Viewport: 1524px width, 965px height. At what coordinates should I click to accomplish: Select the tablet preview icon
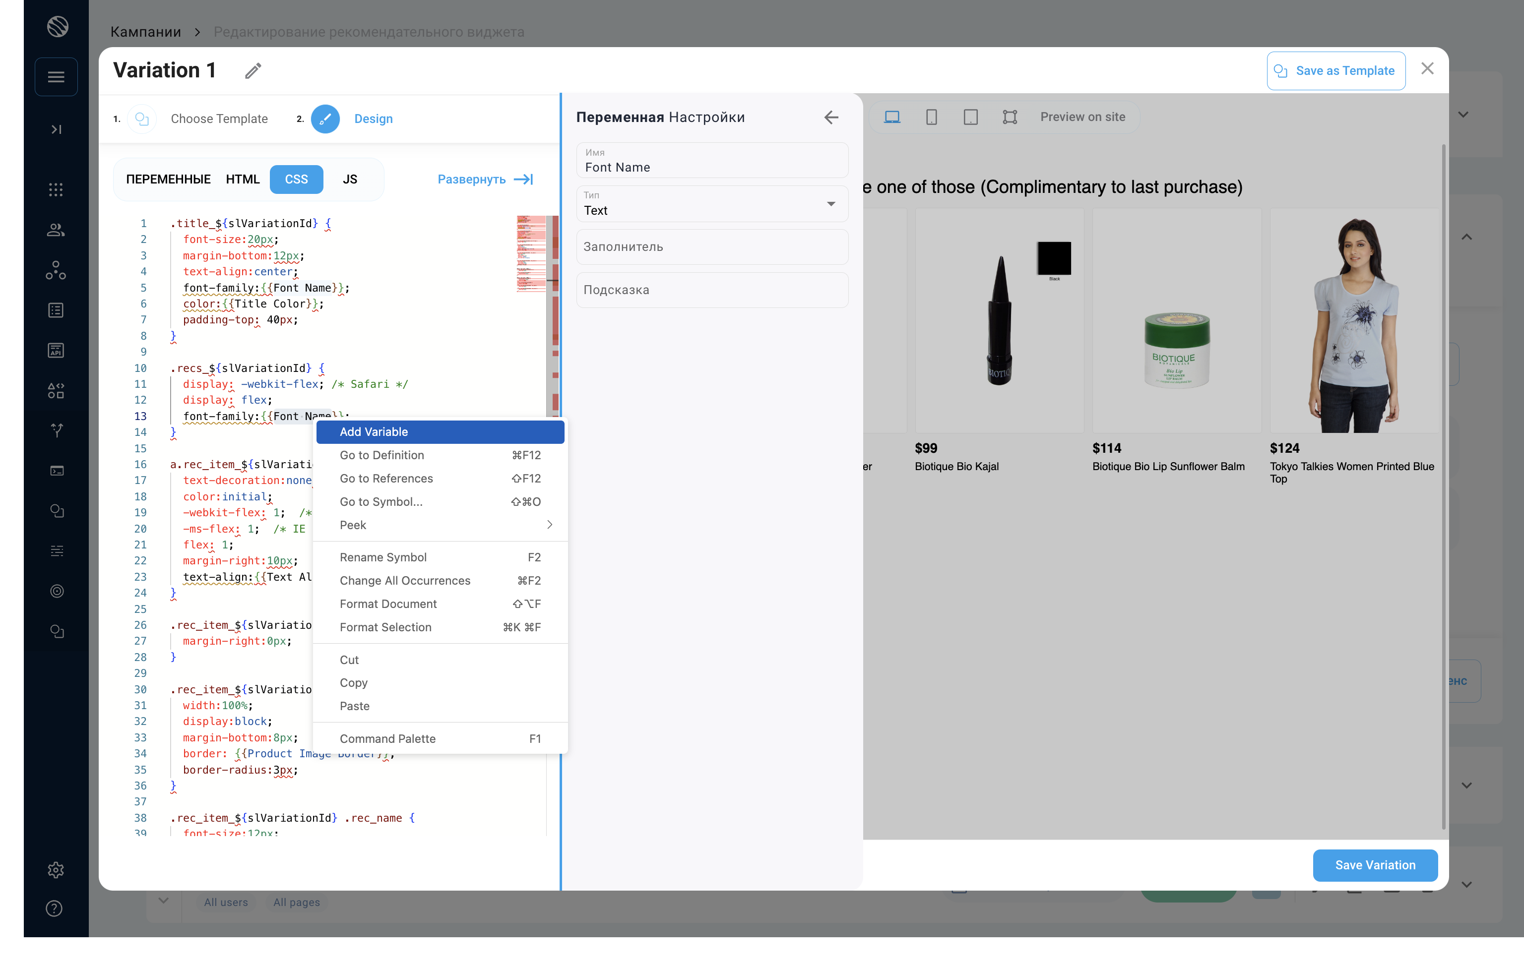pos(970,117)
